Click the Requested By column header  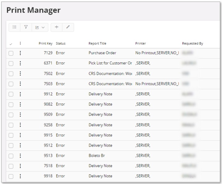tap(192, 44)
